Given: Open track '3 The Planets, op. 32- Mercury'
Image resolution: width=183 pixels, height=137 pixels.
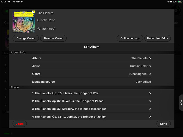Looking at the screenshot, I should click(92, 109).
